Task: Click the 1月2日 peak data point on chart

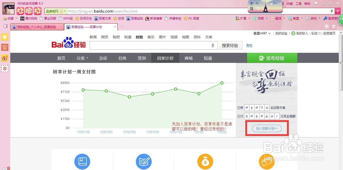Action: pos(222,83)
